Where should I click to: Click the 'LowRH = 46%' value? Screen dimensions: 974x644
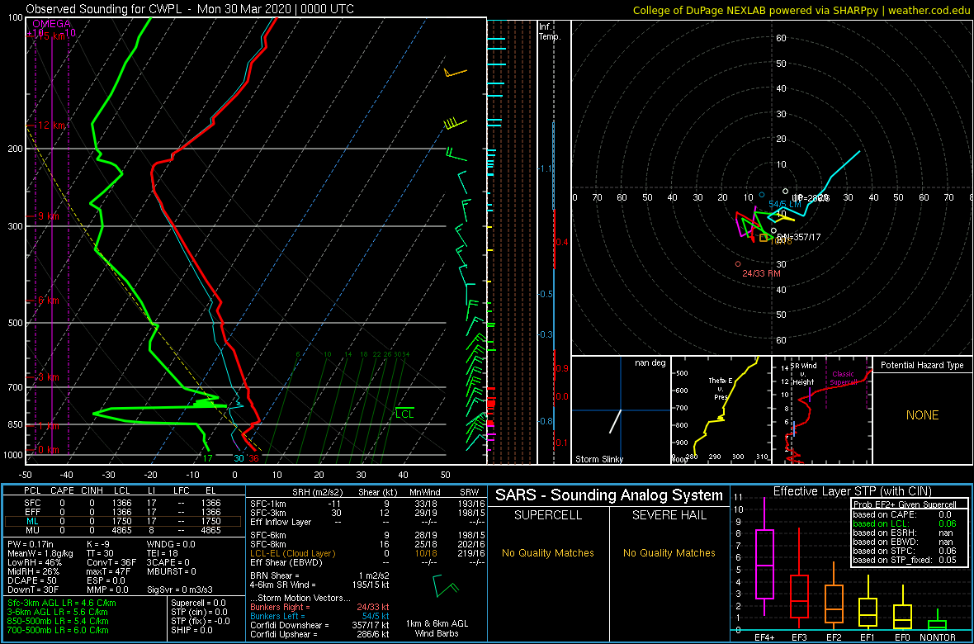click(31, 563)
